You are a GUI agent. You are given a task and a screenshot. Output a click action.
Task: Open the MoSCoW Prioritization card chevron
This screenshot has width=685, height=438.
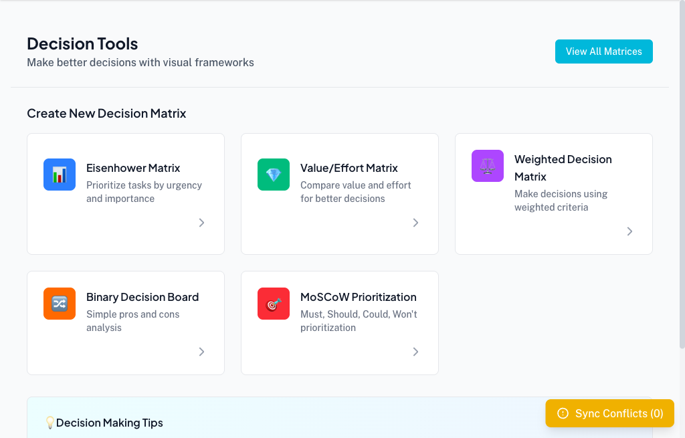[415, 352]
